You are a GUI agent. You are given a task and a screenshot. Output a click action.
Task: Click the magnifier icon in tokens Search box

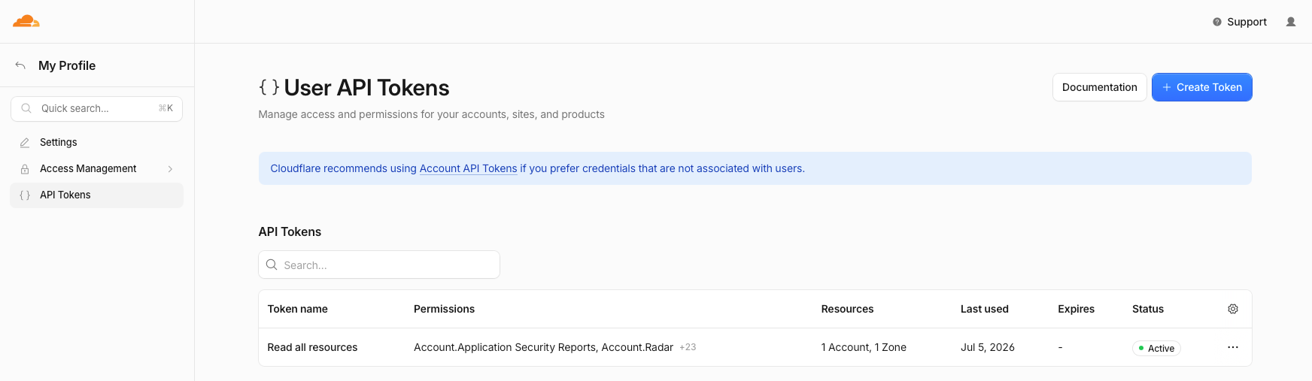point(272,265)
